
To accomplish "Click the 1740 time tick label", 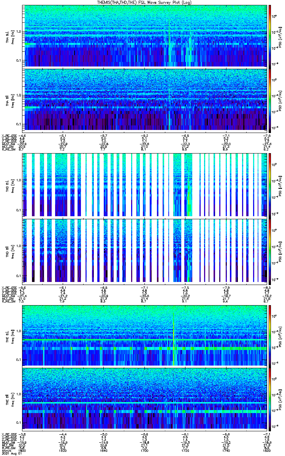I will tap(226, 451).
